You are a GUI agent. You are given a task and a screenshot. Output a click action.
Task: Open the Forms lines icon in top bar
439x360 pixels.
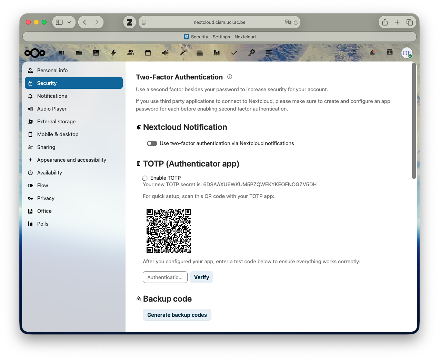click(x=269, y=53)
